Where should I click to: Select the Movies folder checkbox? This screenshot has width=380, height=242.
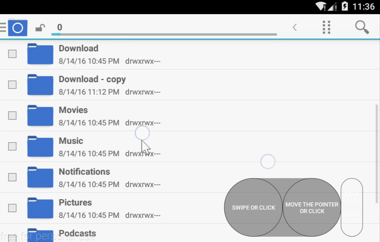pos(12,116)
